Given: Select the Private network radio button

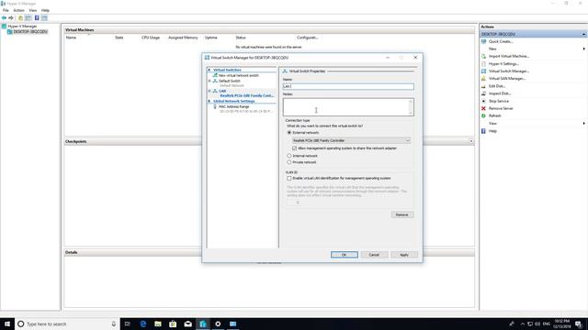Looking at the screenshot, I should pyautogui.click(x=289, y=162).
